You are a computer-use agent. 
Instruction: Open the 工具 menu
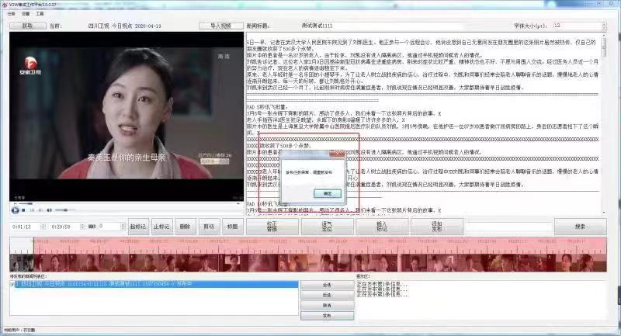(x=40, y=14)
